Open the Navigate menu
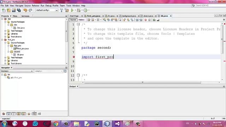226x127 pixels. 19,6
